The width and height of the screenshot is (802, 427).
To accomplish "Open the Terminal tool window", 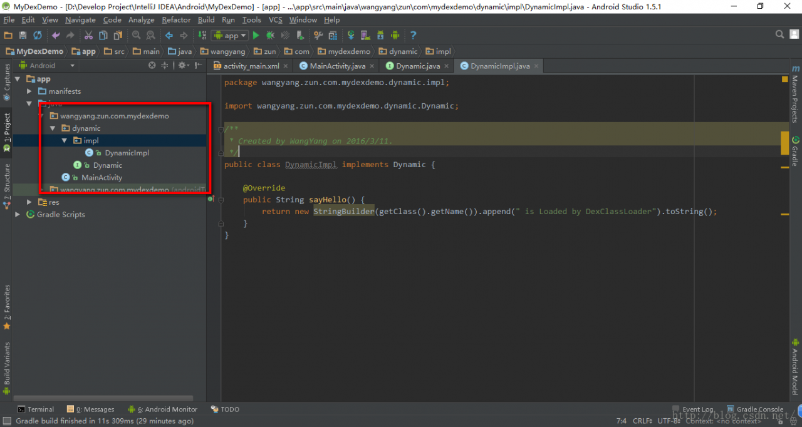I will pos(36,409).
